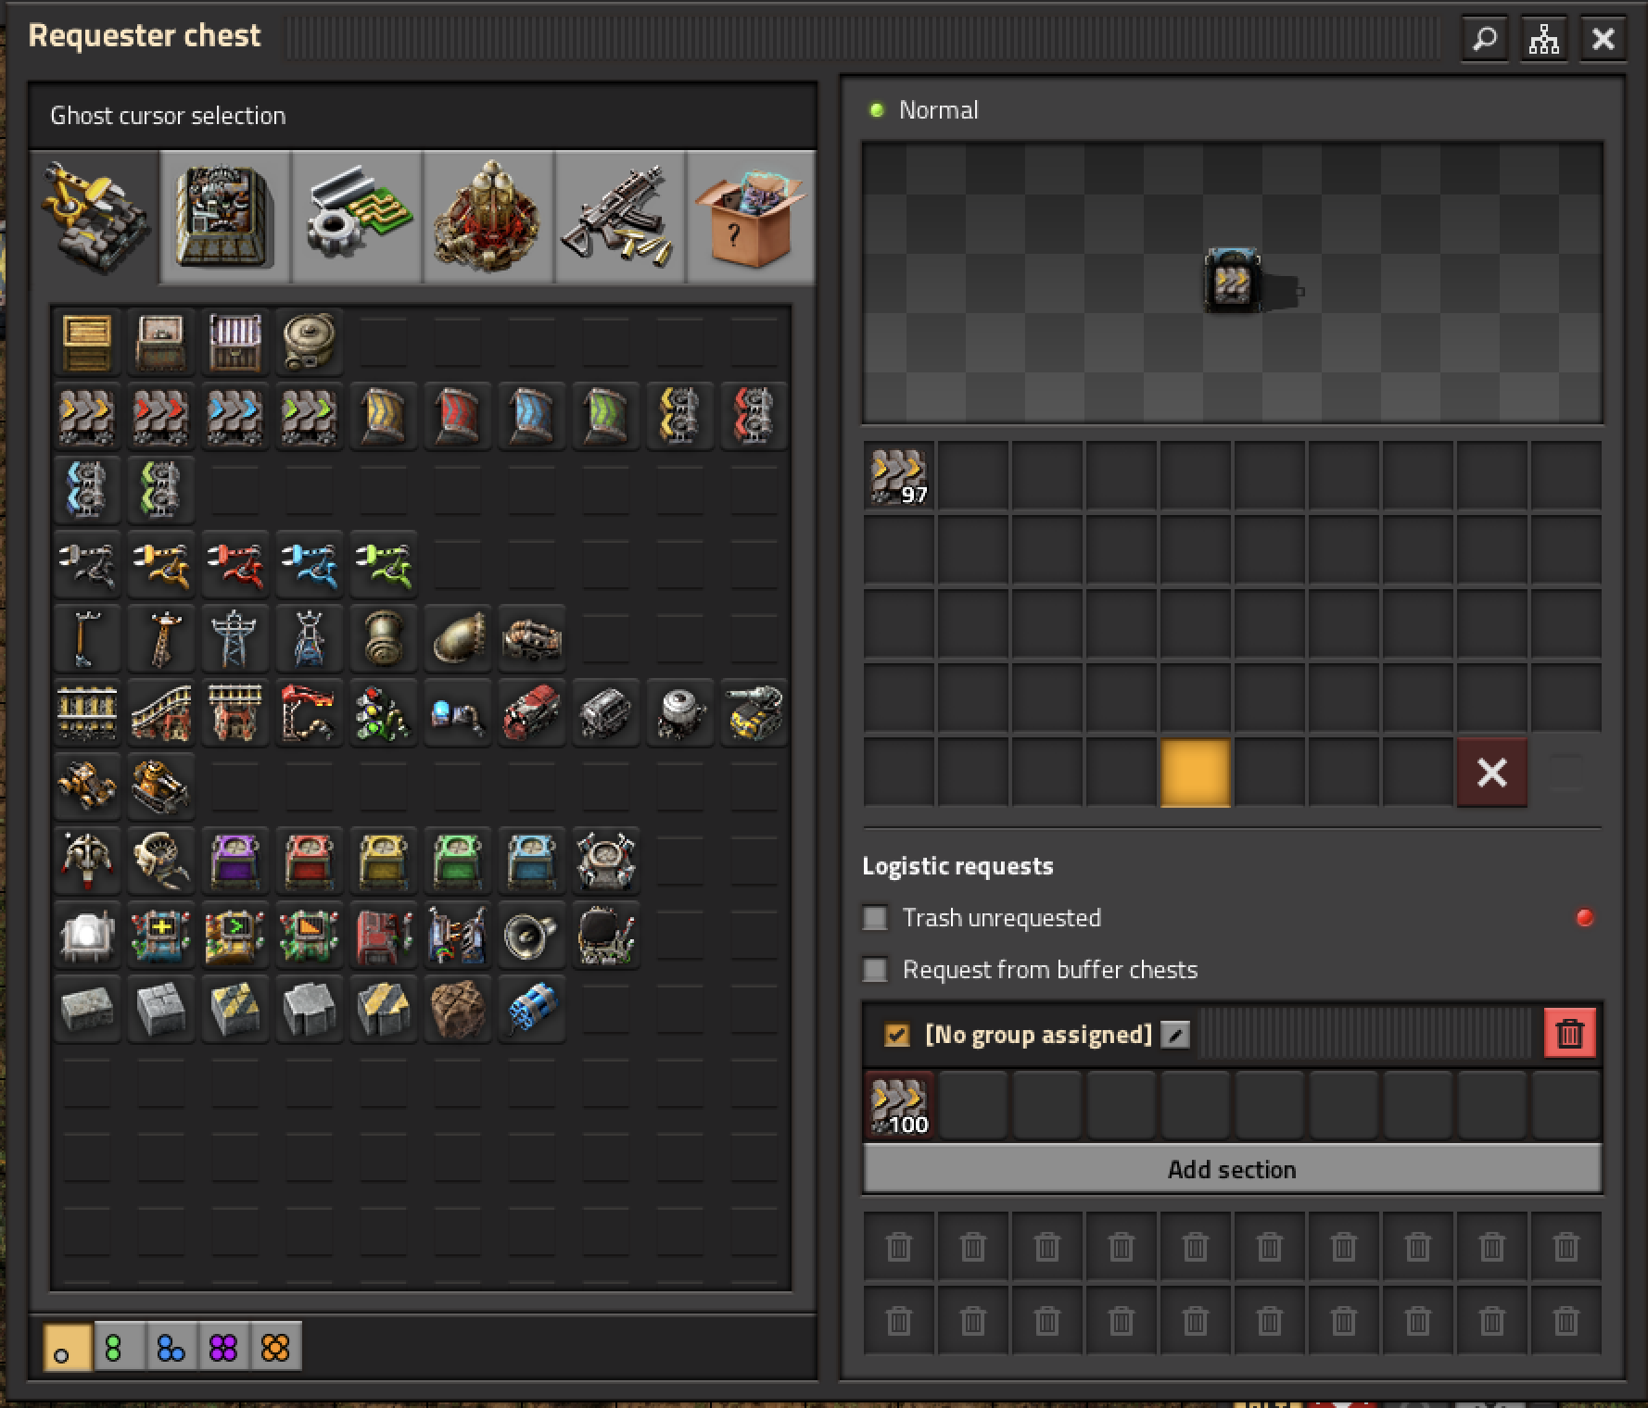The image size is (1648, 1408).
Task: Select the red long-handed inserter
Action: tap(235, 564)
